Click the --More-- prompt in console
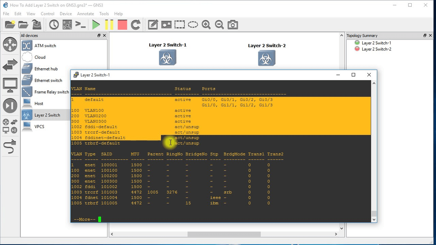 pos(85,219)
